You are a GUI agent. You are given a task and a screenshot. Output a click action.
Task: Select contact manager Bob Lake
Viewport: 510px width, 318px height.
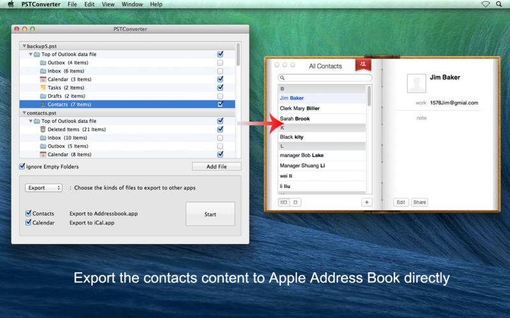[323, 155]
